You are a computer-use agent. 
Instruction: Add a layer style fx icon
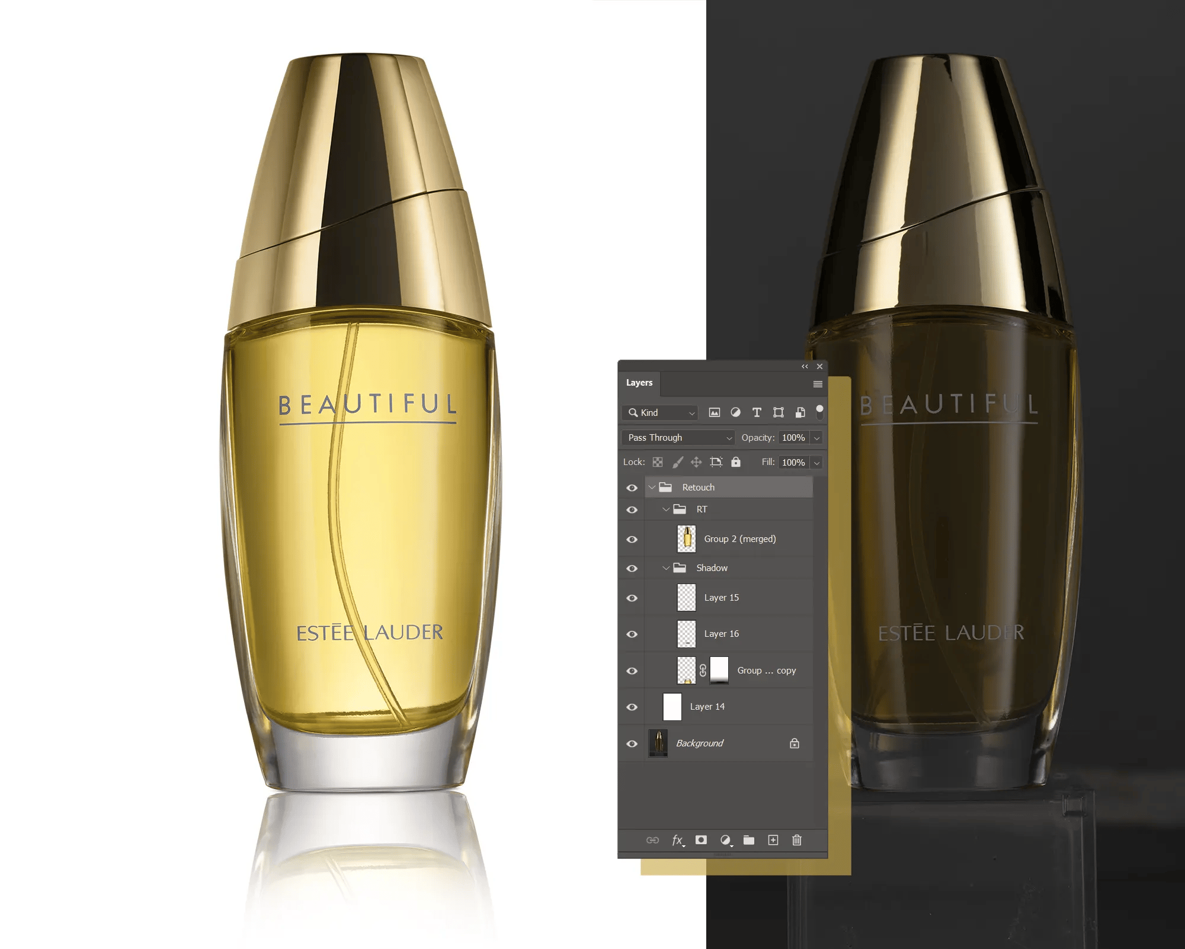[678, 840]
